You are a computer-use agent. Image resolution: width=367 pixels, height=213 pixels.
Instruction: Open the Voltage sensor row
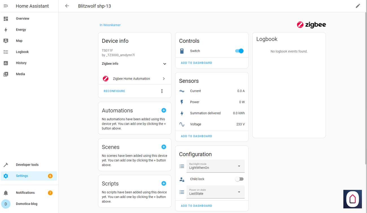tap(212, 124)
